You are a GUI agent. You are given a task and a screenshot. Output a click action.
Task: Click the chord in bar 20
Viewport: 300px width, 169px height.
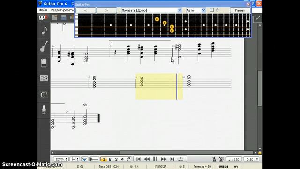click(189, 81)
